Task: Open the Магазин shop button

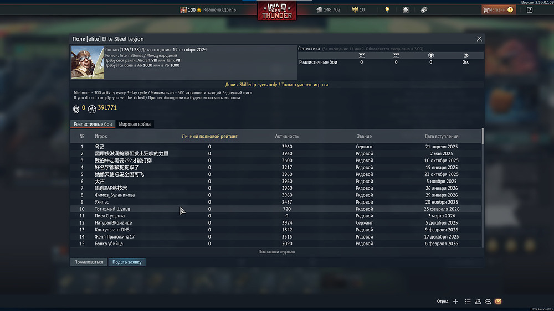Action: (x=499, y=9)
